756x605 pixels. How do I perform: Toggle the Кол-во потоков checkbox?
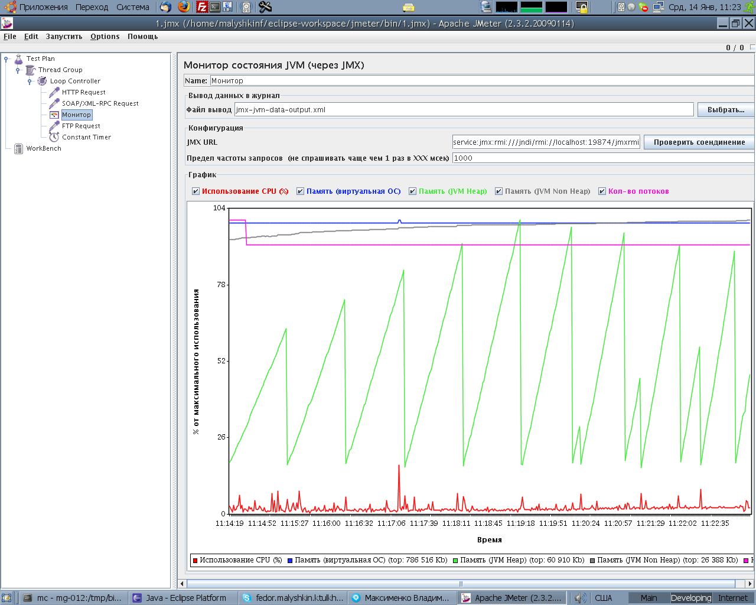click(x=602, y=191)
